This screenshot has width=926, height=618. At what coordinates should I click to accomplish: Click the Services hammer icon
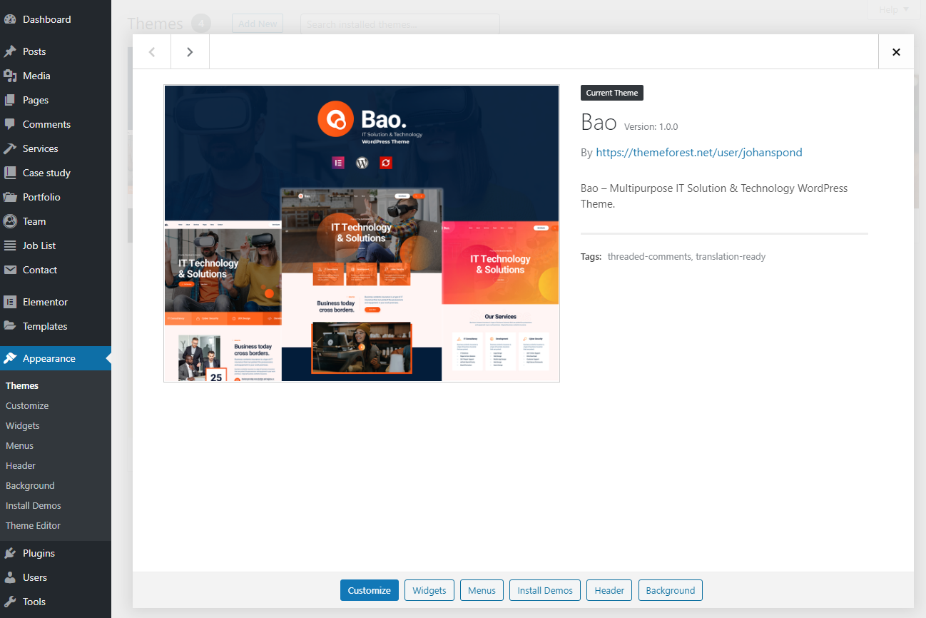10,148
